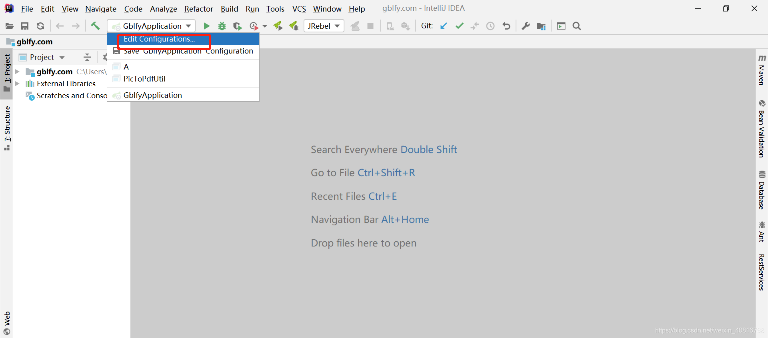Click the grayed Stop square icon
Image resolution: width=768 pixels, height=338 pixels.
[x=370, y=26]
